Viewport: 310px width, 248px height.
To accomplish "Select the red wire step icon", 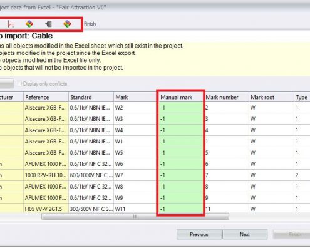I will click(x=11, y=24).
